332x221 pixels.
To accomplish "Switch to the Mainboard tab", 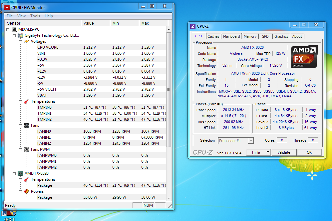I will [231, 36].
